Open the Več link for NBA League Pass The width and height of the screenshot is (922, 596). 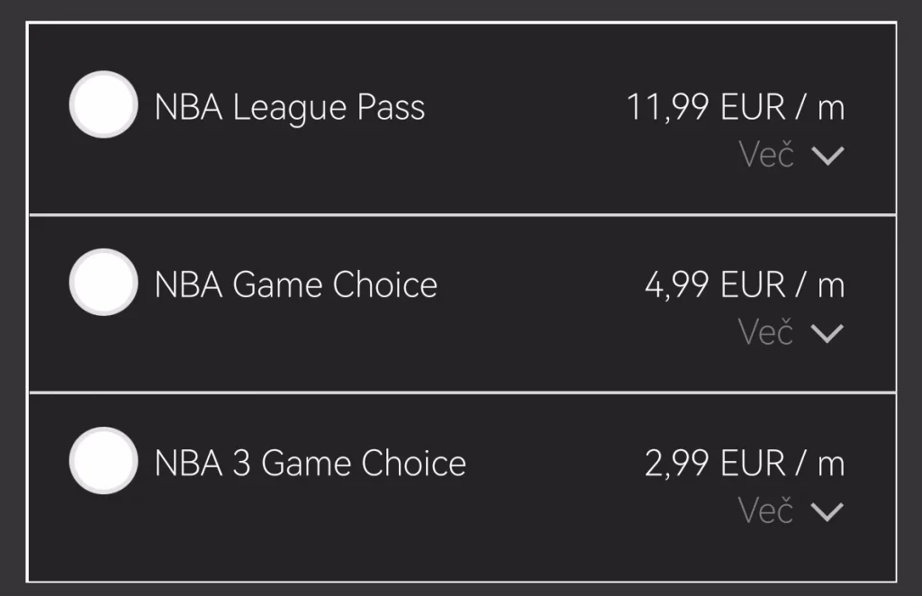coord(766,155)
